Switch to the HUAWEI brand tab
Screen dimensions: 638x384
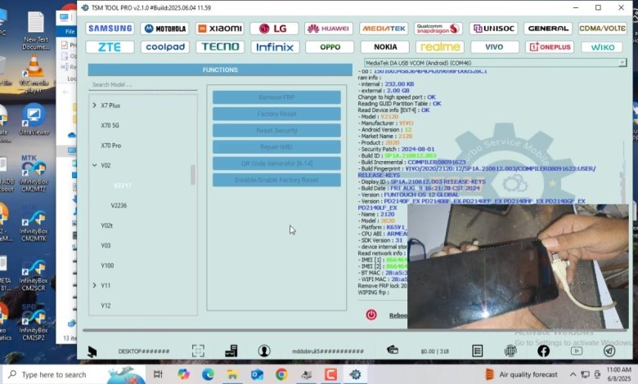click(x=329, y=29)
